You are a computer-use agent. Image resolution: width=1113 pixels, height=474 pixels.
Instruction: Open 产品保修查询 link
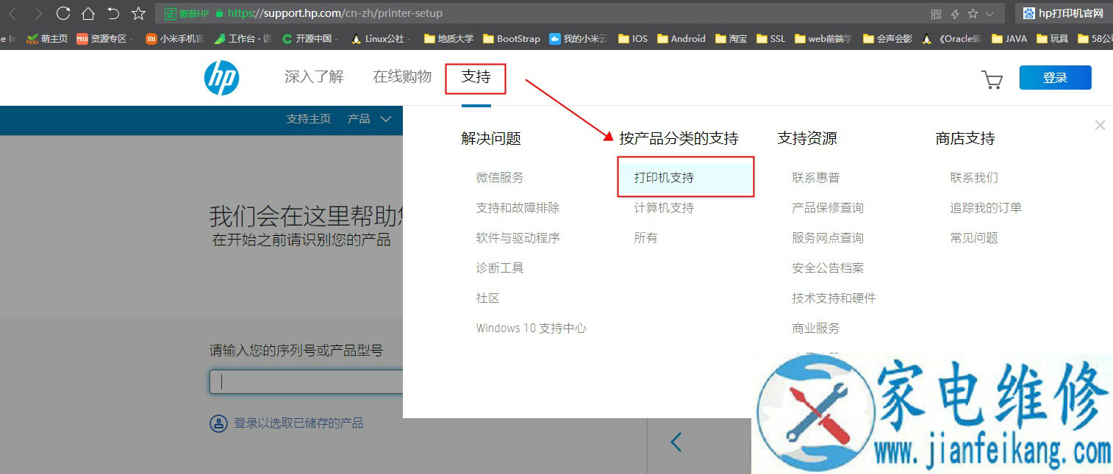[828, 208]
